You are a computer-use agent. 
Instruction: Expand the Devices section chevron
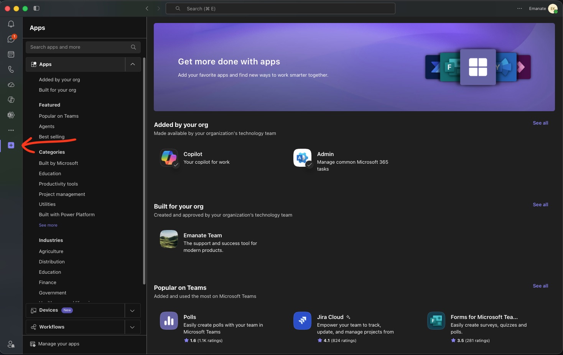(x=132, y=311)
